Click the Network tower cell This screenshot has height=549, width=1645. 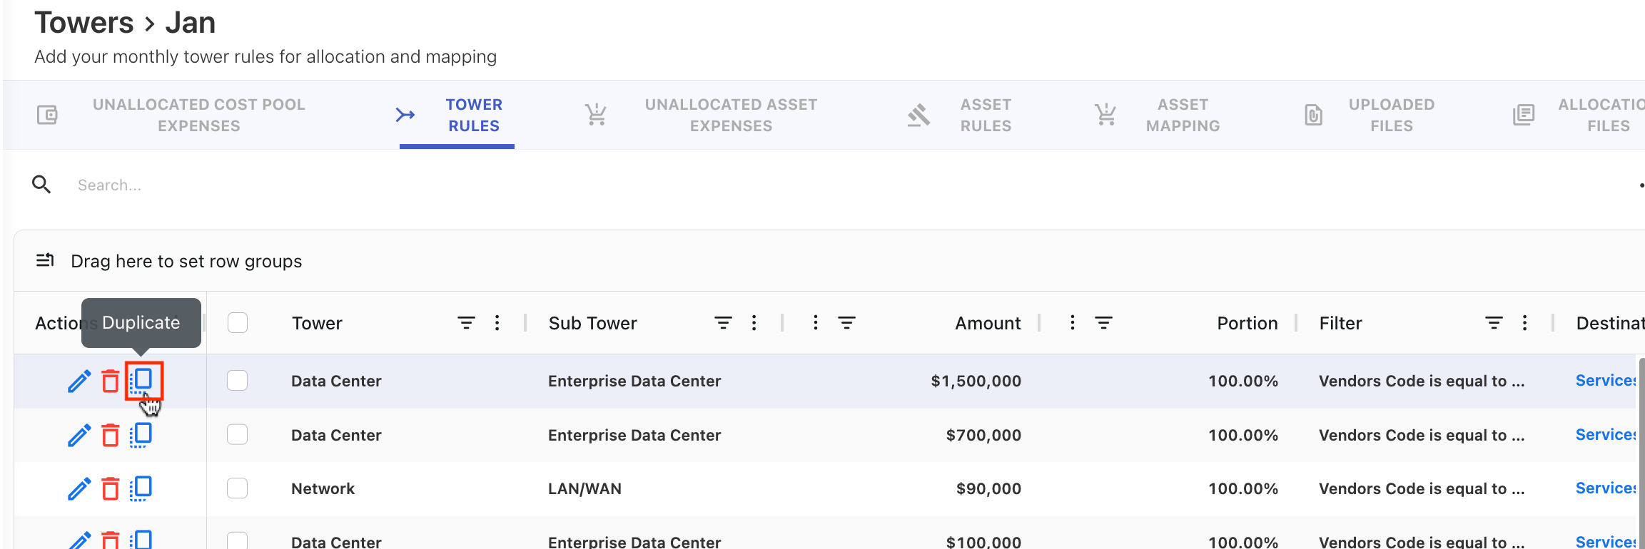pyautogui.click(x=323, y=488)
